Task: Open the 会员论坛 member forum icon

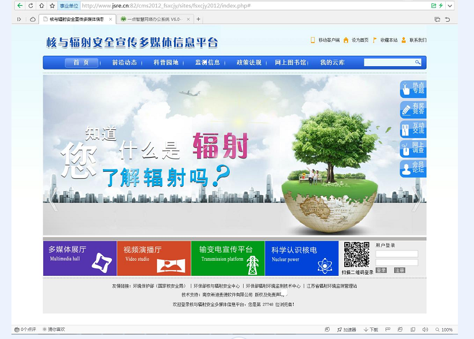Action: (413, 168)
